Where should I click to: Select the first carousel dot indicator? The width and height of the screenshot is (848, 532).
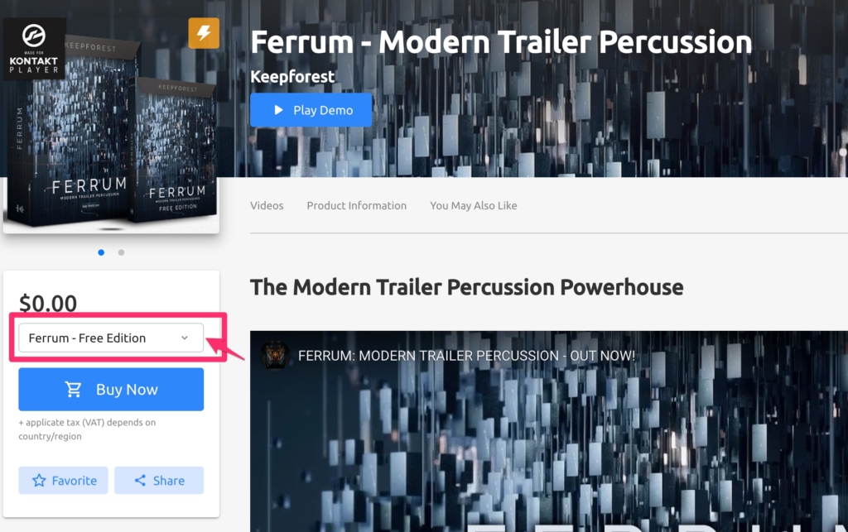[x=101, y=252]
